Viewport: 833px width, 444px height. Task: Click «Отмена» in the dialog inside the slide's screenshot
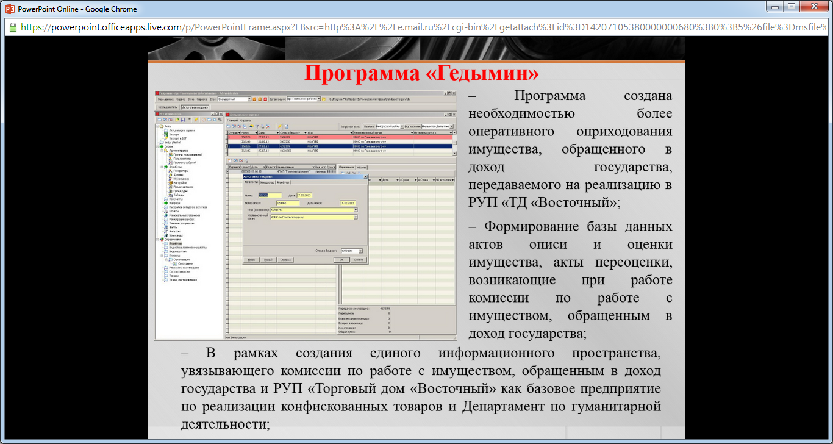(358, 260)
